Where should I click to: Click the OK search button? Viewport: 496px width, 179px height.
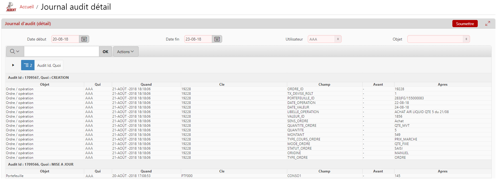106,52
